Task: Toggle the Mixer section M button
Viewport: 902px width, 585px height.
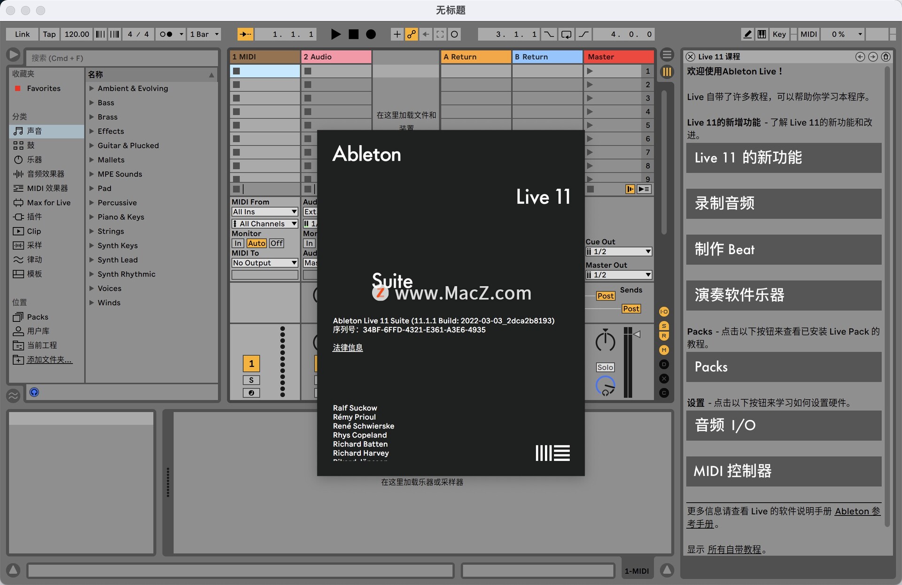Action: click(664, 350)
